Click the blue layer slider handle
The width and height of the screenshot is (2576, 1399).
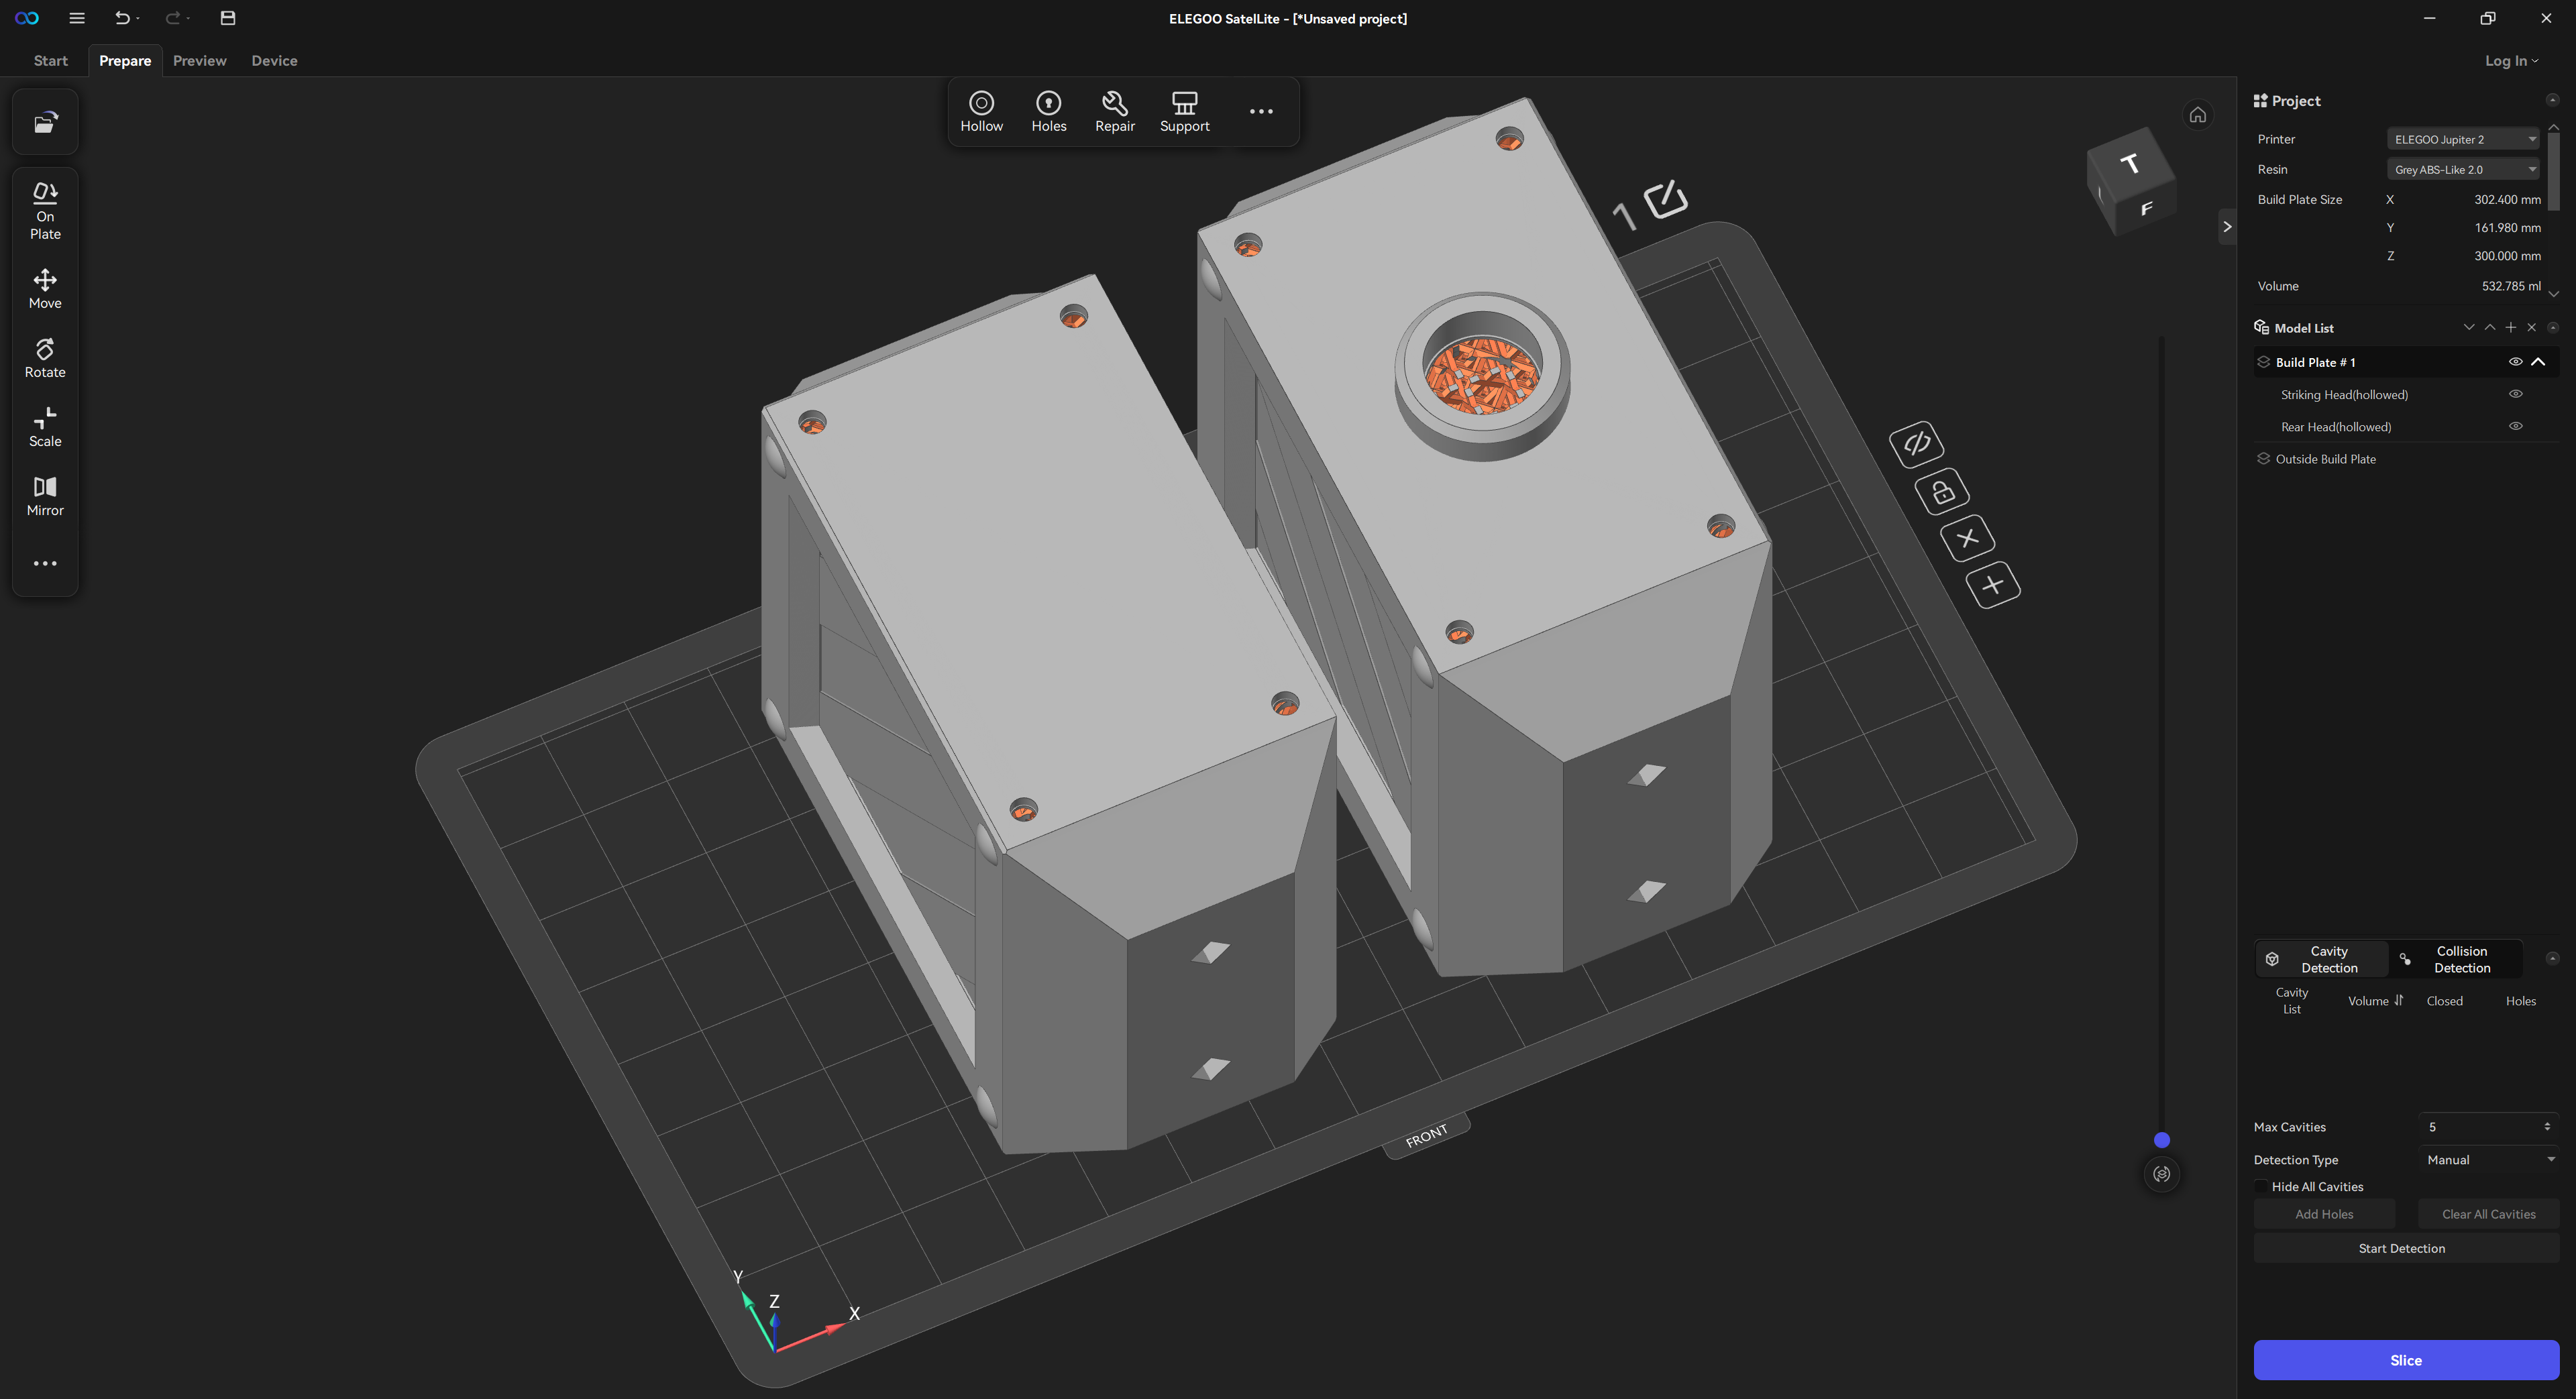2161,1140
